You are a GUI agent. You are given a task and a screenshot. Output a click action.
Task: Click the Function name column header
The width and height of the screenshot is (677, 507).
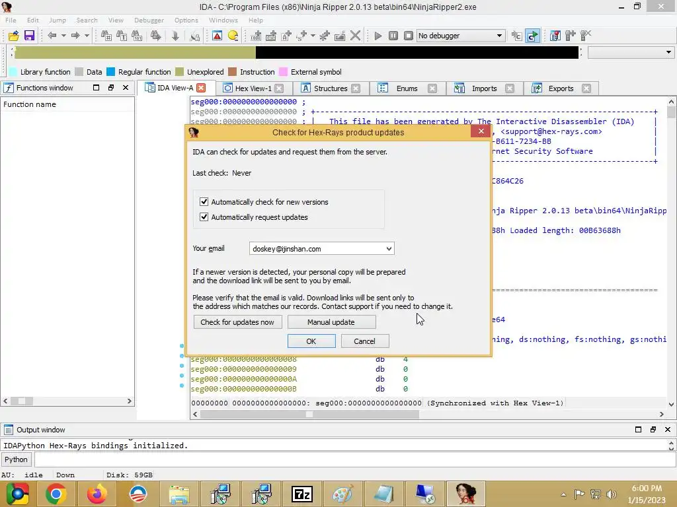(x=67, y=104)
